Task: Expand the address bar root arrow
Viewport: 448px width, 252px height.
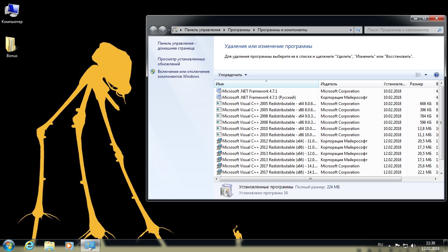Action: coord(181,30)
